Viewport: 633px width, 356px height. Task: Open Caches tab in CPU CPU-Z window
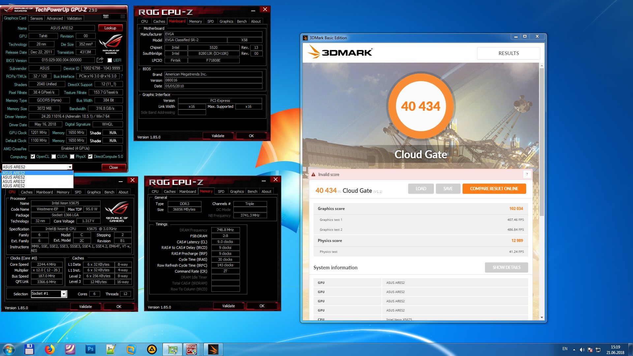click(26, 192)
